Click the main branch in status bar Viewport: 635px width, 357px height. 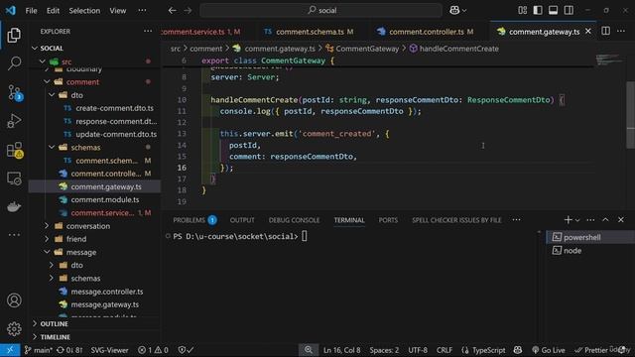coord(38,350)
